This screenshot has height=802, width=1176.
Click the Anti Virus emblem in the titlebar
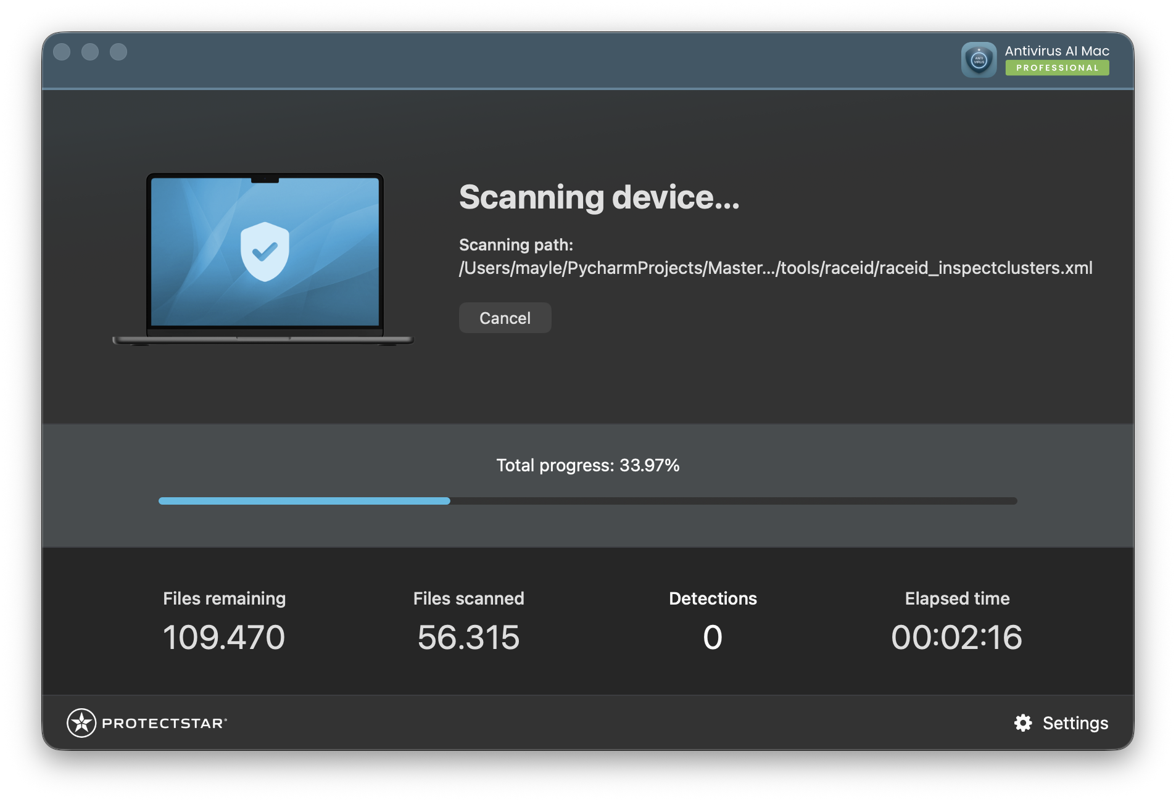coord(979,60)
